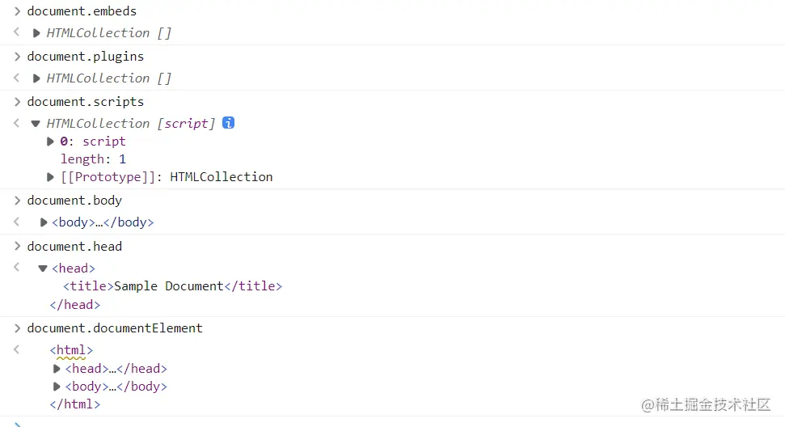Click the document.scripts command line
Screen dimensions: 785x427
coord(86,102)
